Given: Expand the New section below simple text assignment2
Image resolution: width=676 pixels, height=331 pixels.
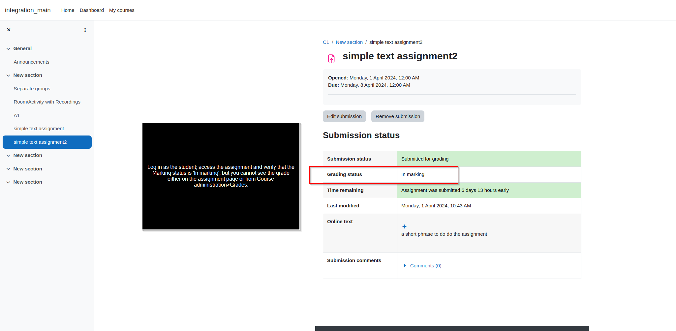Looking at the screenshot, I should click(8, 156).
